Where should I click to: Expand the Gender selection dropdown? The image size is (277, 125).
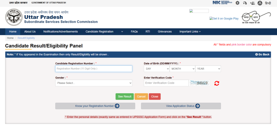point(94,83)
